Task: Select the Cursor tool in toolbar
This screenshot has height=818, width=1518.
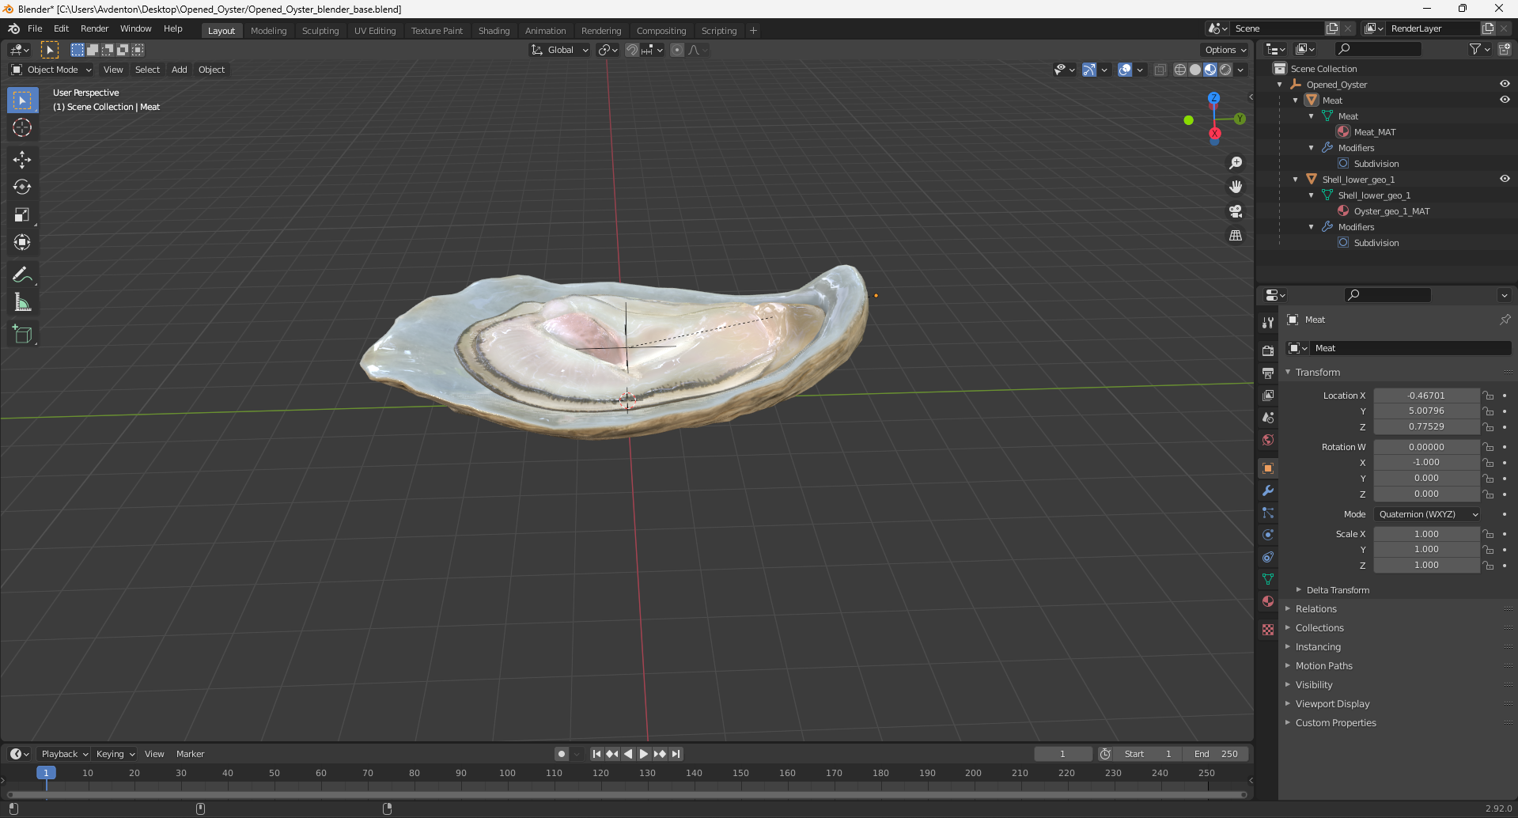Action: 22,127
